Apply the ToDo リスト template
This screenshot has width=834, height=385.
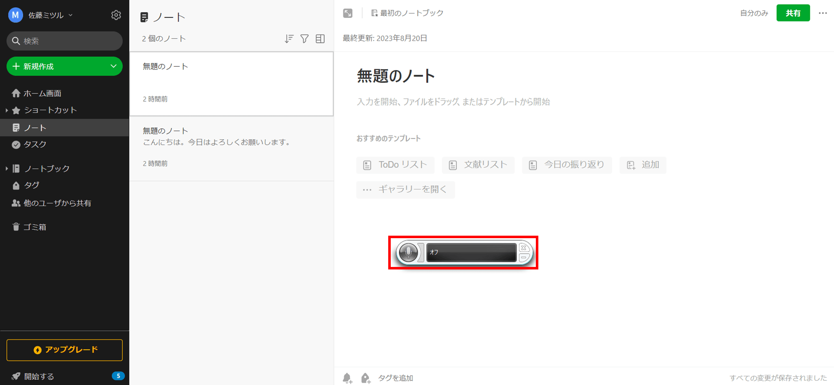[395, 165]
